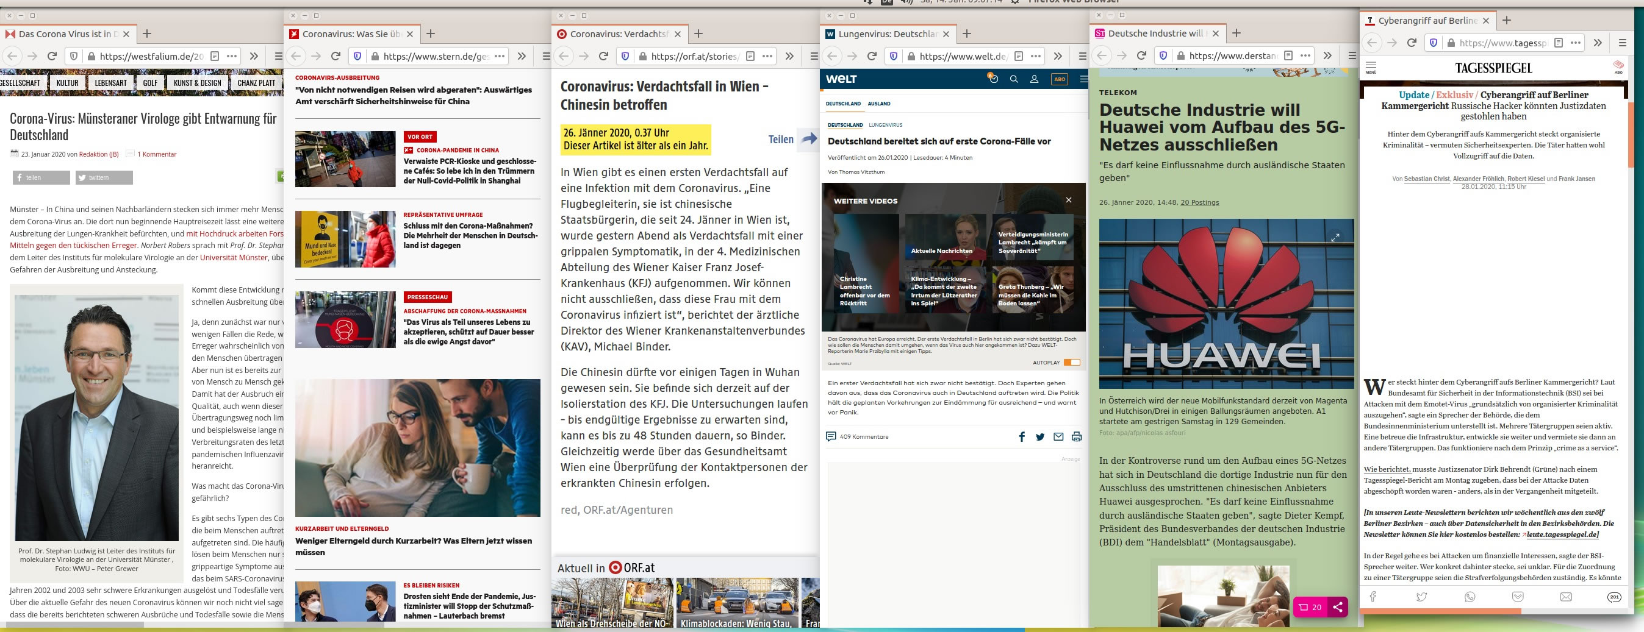Open page actions dots in Tagesspiegel address bar
1644x632 pixels.
pos(1575,43)
